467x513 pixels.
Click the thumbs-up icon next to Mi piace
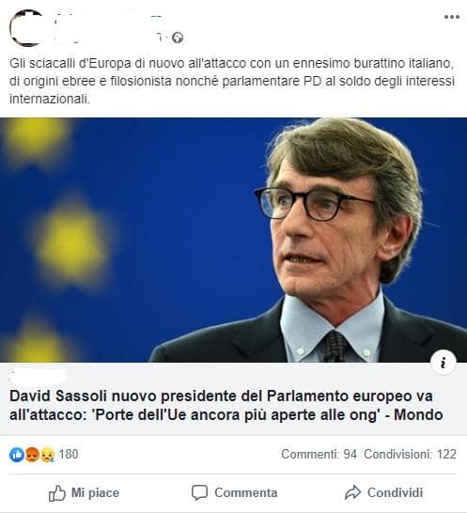pos(57,493)
